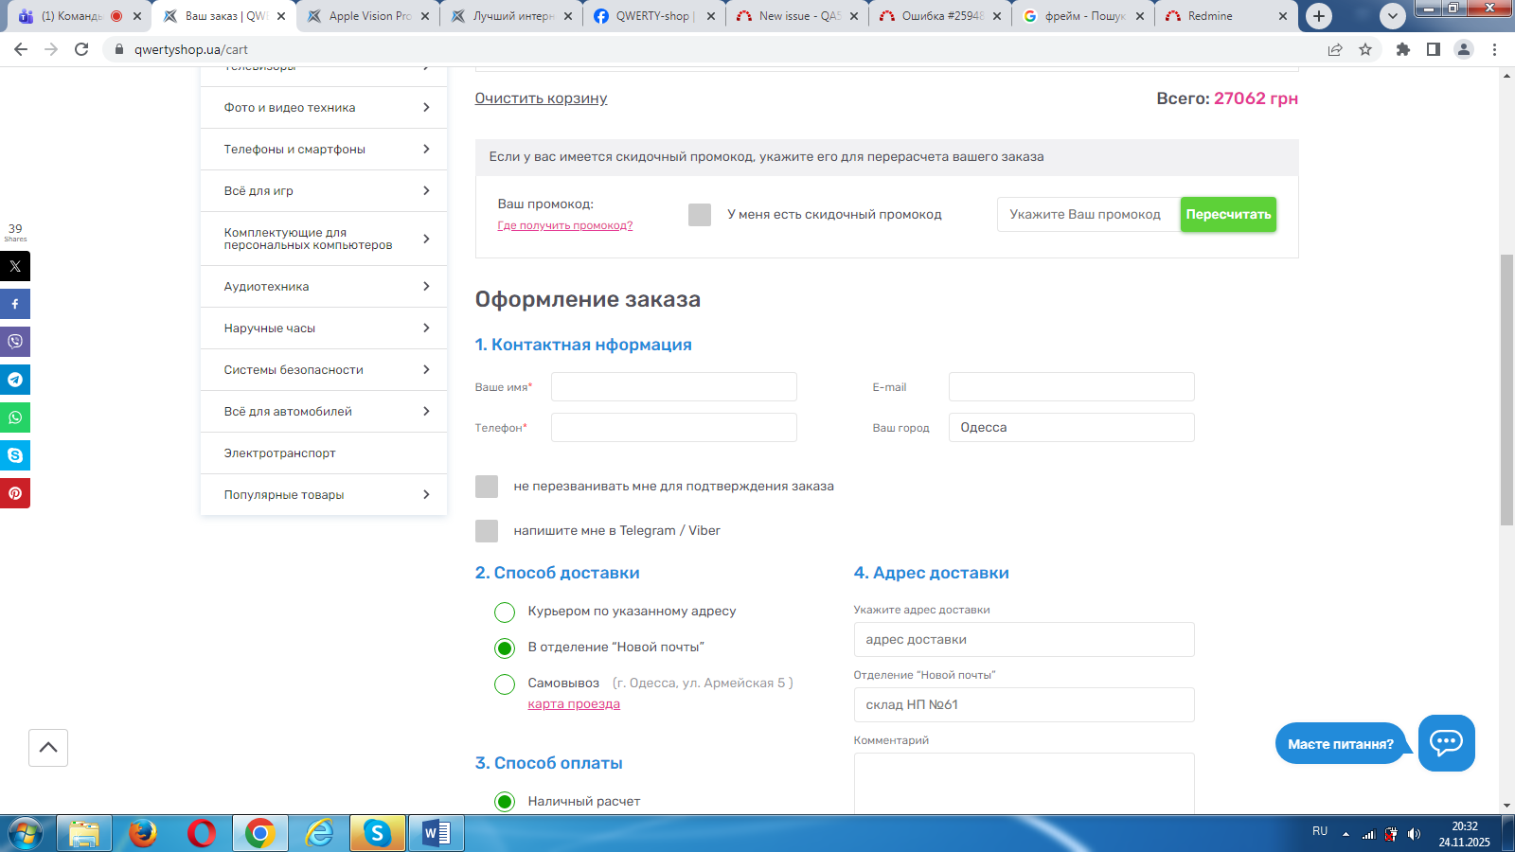
Task: Enable 'У меня есть скидочный промокод' checkbox
Action: pyautogui.click(x=700, y=215)
